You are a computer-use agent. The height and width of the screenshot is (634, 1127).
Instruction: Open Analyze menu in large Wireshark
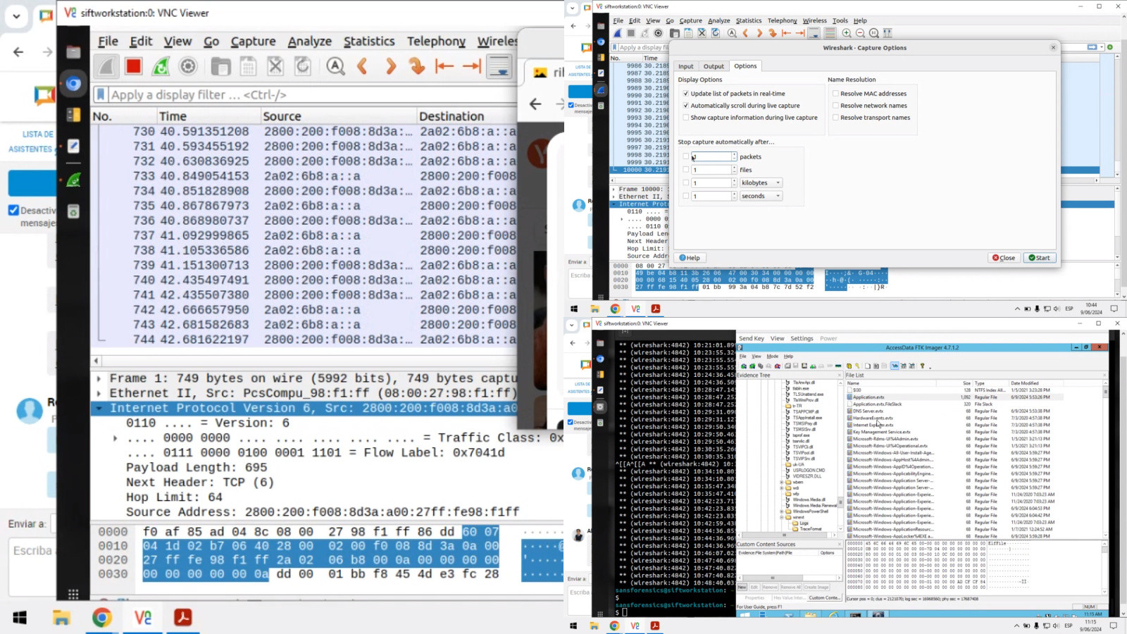coord(309,42)
